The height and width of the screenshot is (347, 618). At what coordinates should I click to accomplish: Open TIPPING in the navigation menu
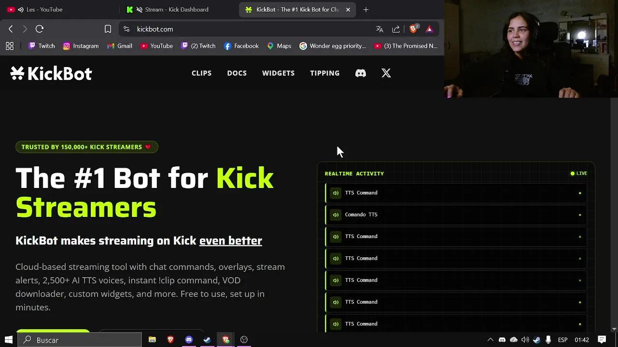pyautogui.click(x=325, y=73)
